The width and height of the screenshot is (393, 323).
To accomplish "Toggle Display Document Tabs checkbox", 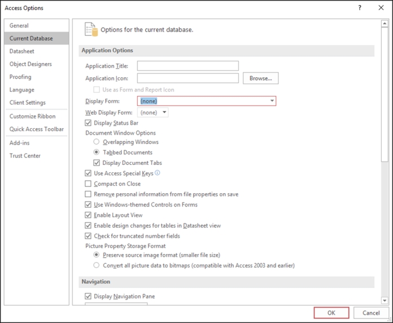I will pyautogui.click(x=97, y=163).
